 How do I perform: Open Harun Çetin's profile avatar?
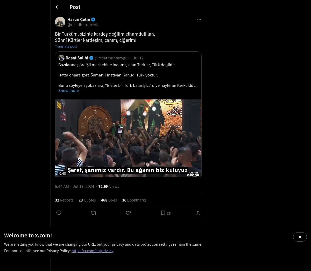click(60, 22)
